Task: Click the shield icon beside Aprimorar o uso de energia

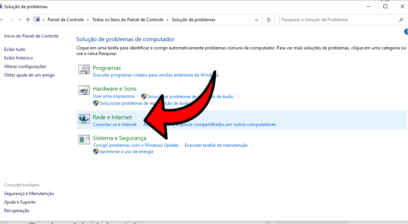Action: [96, 152]
